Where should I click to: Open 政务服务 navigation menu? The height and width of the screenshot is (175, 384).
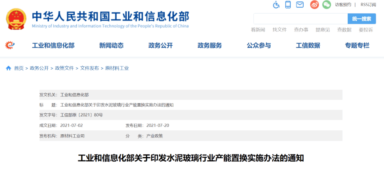(210, 45)
